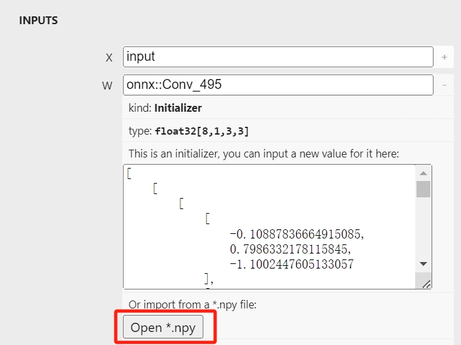
Task: Open a *.npy file to import
Action: tap(163, 327)
